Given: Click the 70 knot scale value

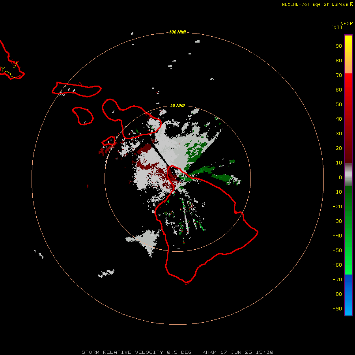Looking at the screenshot, I should [x=339, y=75].
